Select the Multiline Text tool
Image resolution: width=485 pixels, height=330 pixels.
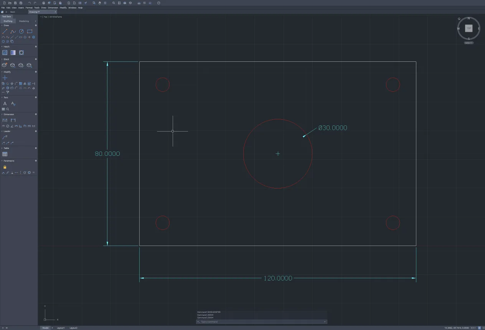pyautogui.click(x=13, y=104)
